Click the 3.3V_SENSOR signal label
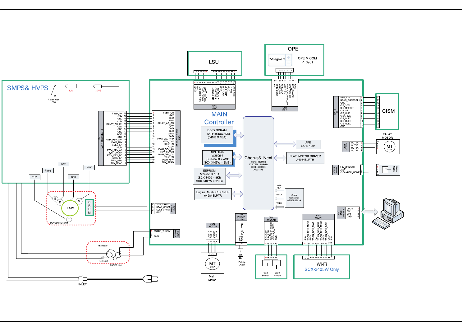 coord(347,167)
